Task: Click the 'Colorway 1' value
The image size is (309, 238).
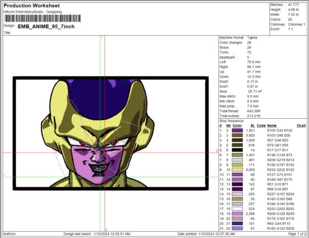Action: tap(297, 24)
